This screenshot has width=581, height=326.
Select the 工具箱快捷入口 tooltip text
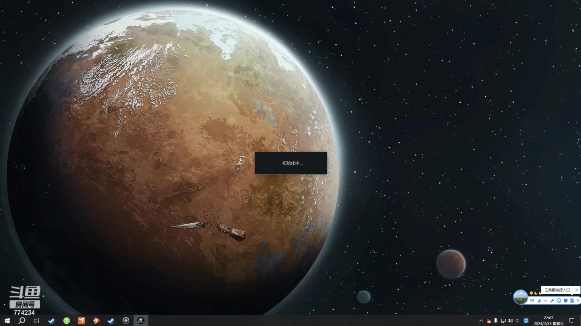pyautogui.click(x=557, y=290)
